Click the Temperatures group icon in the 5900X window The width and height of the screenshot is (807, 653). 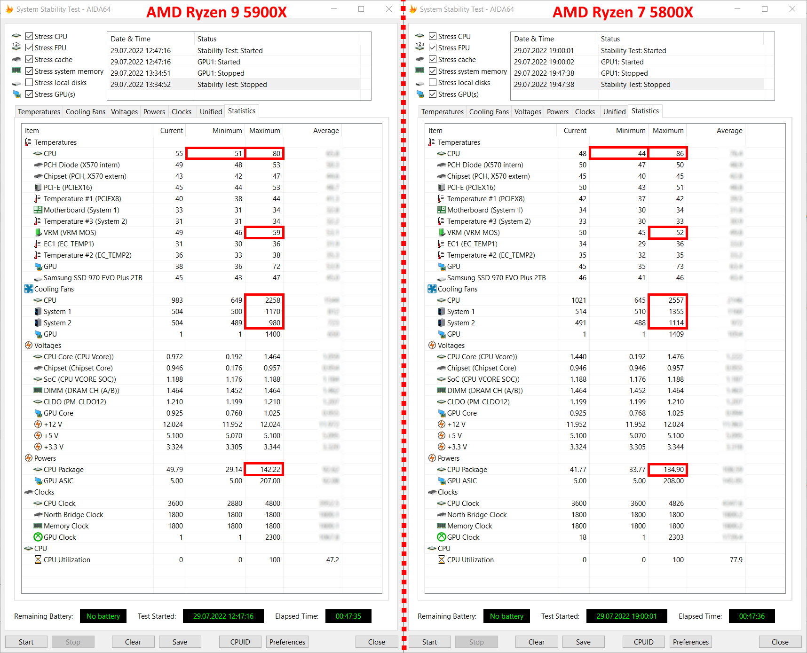pyautogui.click(x=28, y=142)
